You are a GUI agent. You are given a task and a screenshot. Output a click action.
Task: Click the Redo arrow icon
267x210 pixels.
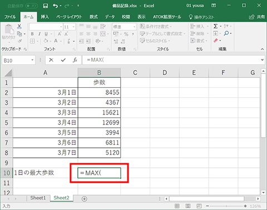pyautogui.click(x=67, y=6)
